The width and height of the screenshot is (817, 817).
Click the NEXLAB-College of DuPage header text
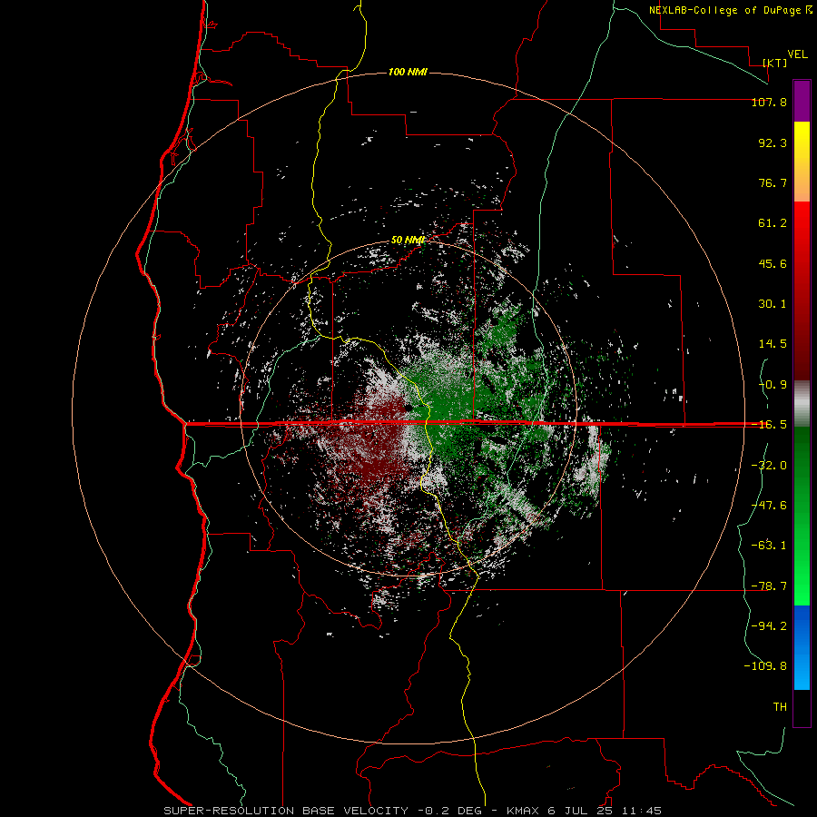pos(725,10)
